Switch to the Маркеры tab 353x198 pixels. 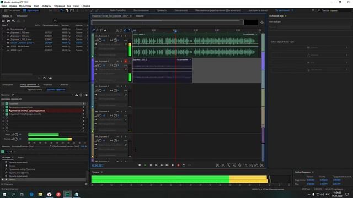click(x=47, y=85)
